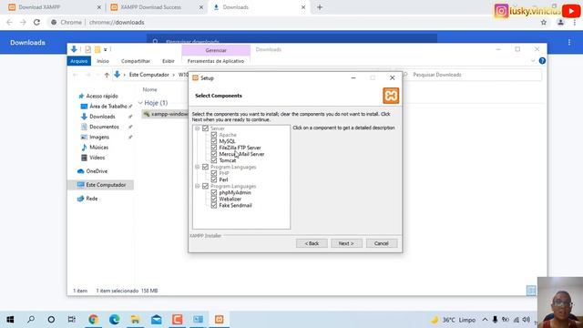Click the volume icon in system tray
The height and width of the screenshot is (328, 583).
[527, 320]
